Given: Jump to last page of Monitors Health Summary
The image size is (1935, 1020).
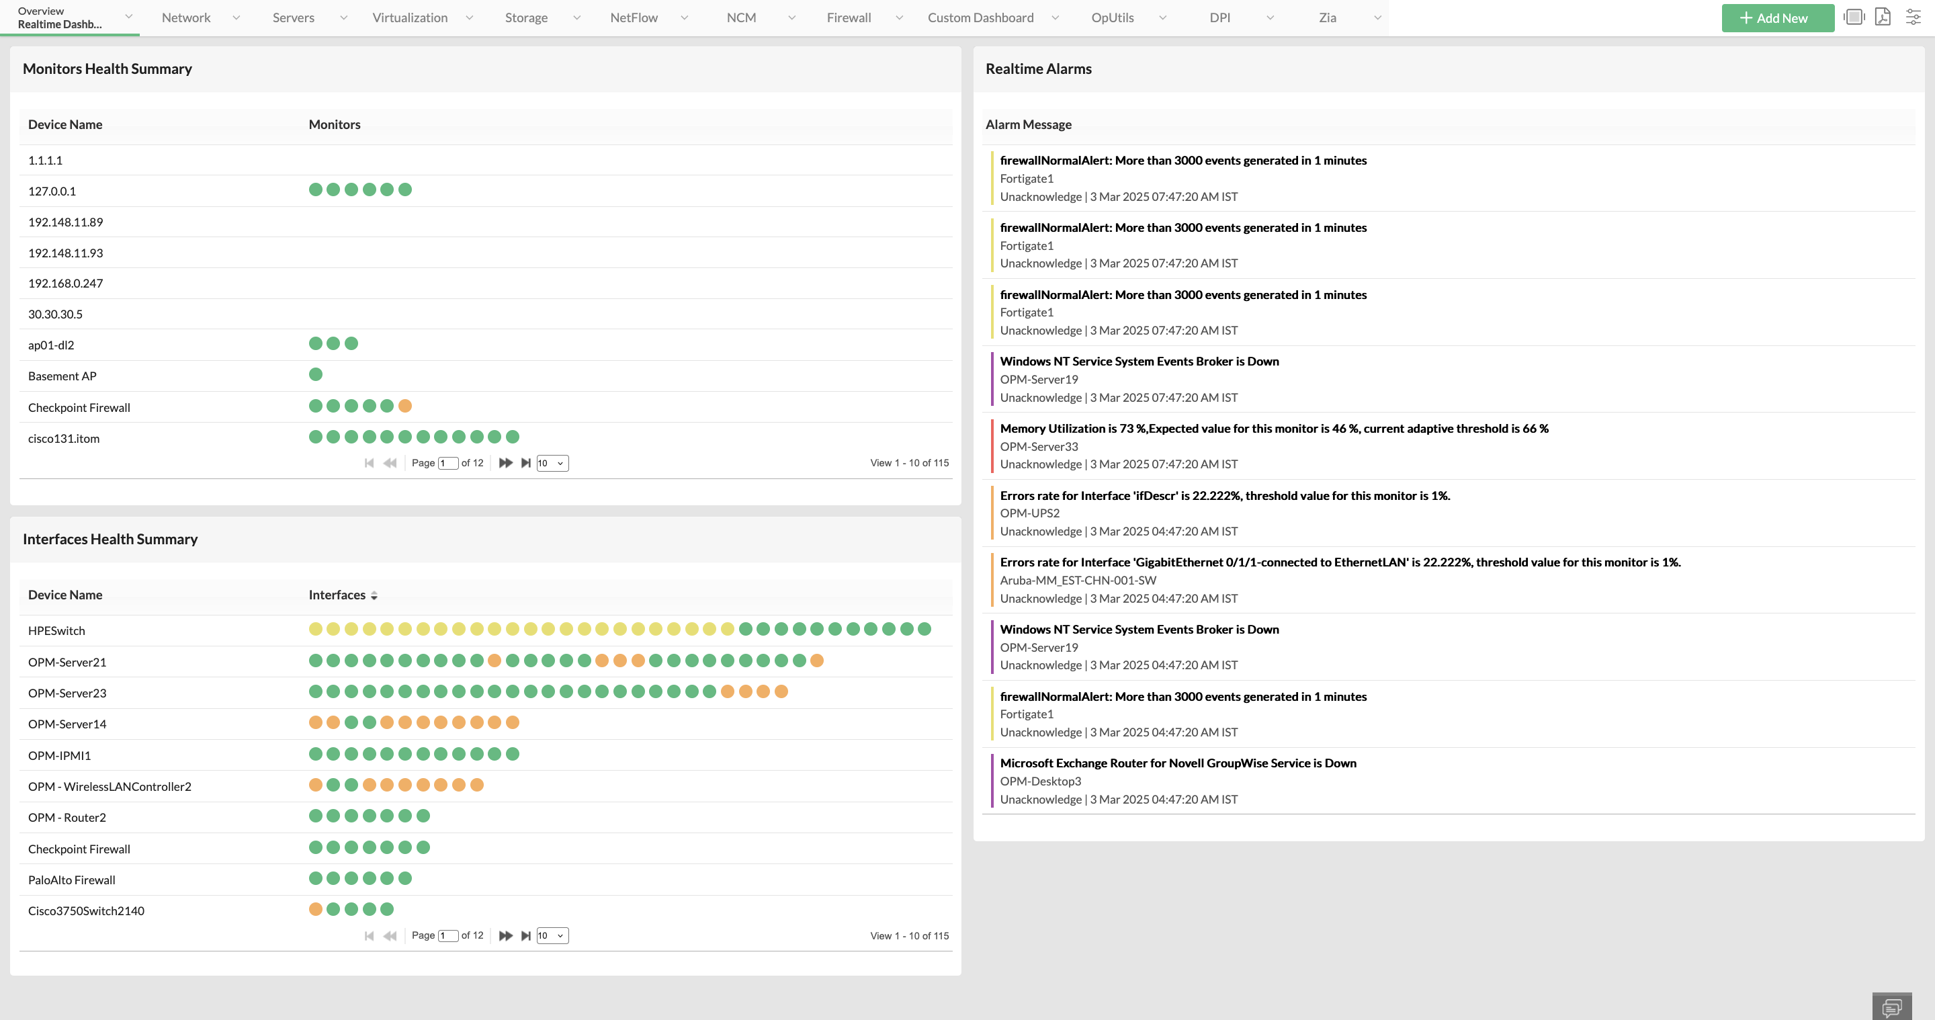Looking at the screenshot, I should tap(526, 463).
